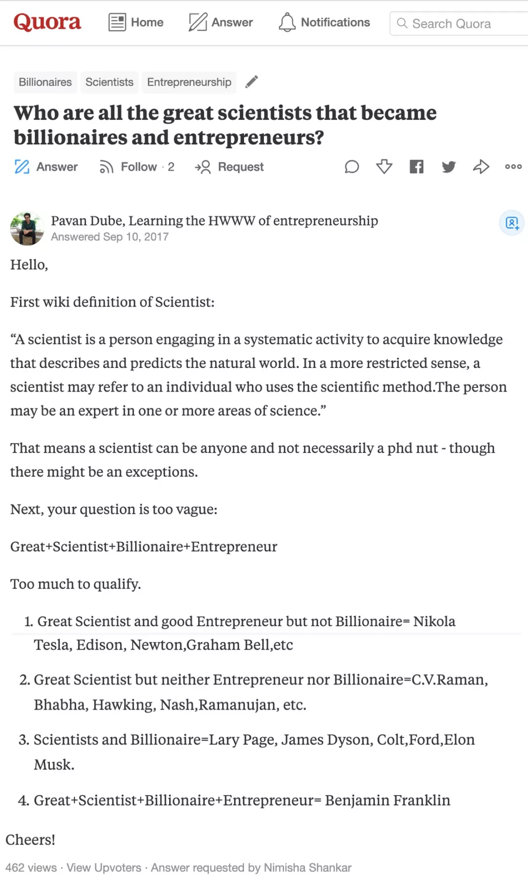Open the comment bubble icon
528x885 pixels.
(352, 167)
